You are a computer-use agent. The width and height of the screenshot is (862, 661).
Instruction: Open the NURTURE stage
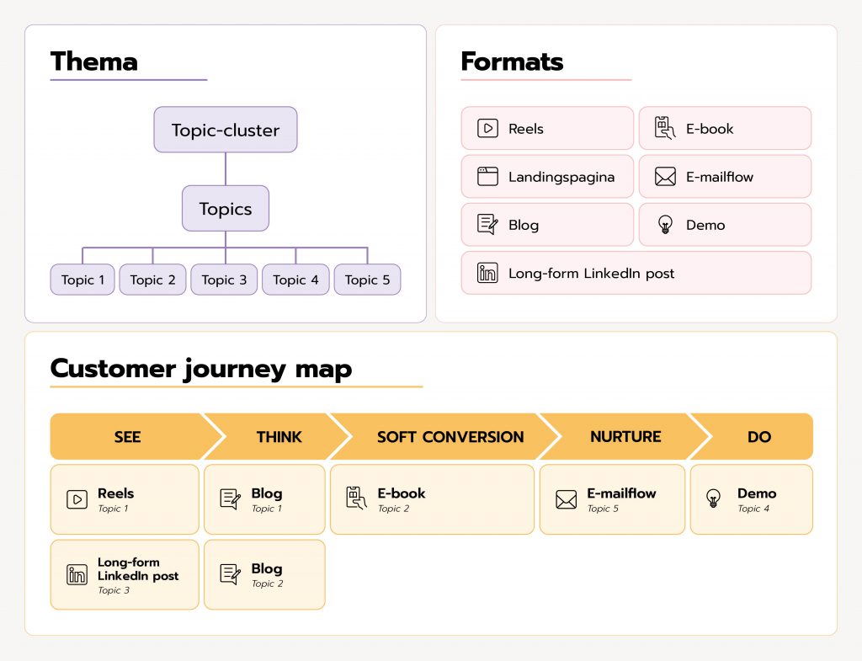pos(625,437)
